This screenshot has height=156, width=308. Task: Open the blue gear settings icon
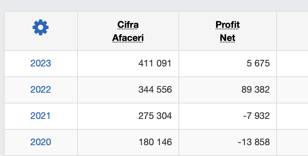[40, 27]
